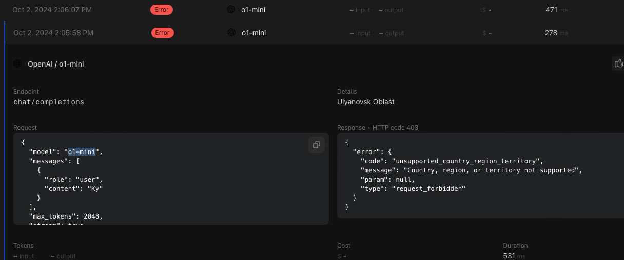
Task: Copy the request JSON with the copy icon
Action: tap(317, 145)
